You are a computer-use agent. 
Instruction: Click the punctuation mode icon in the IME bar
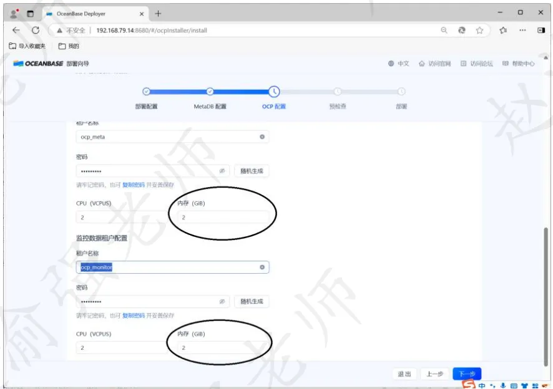pyautogui.click(x=492, y=386)
